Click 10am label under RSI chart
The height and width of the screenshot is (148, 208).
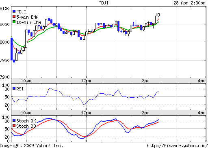pyautogui.click(x=26, y=113)
